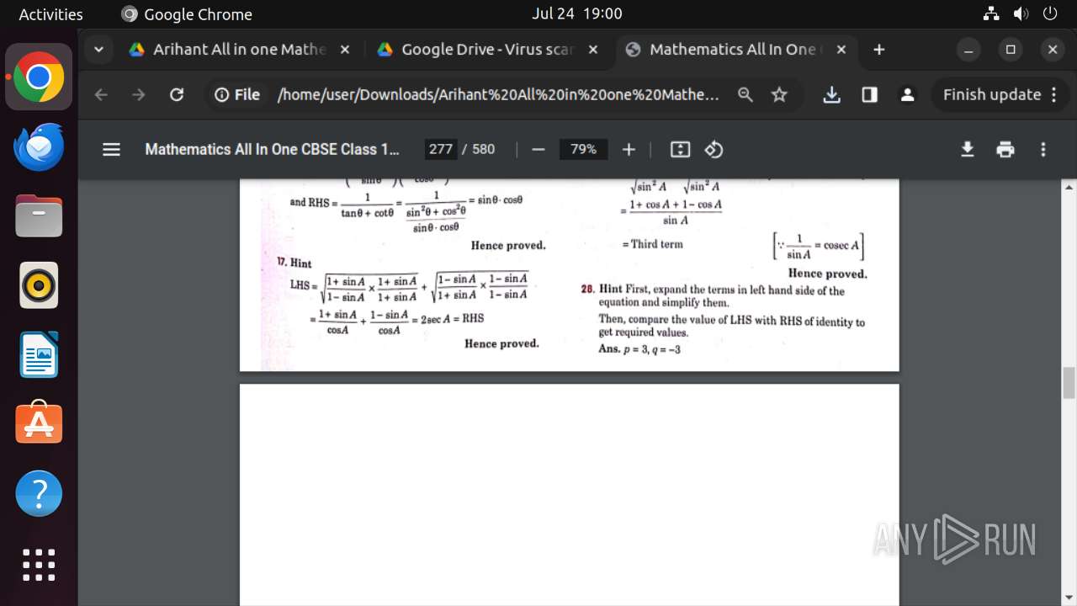
Task: Open the Chrome profile menu
Action: click(x=907, y=95)
